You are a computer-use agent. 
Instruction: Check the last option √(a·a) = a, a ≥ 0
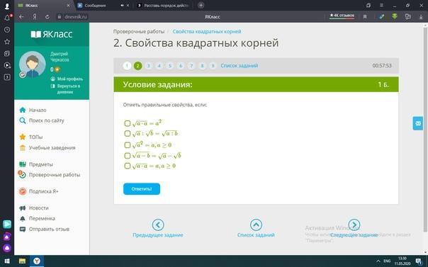click(x=128, y=166)
